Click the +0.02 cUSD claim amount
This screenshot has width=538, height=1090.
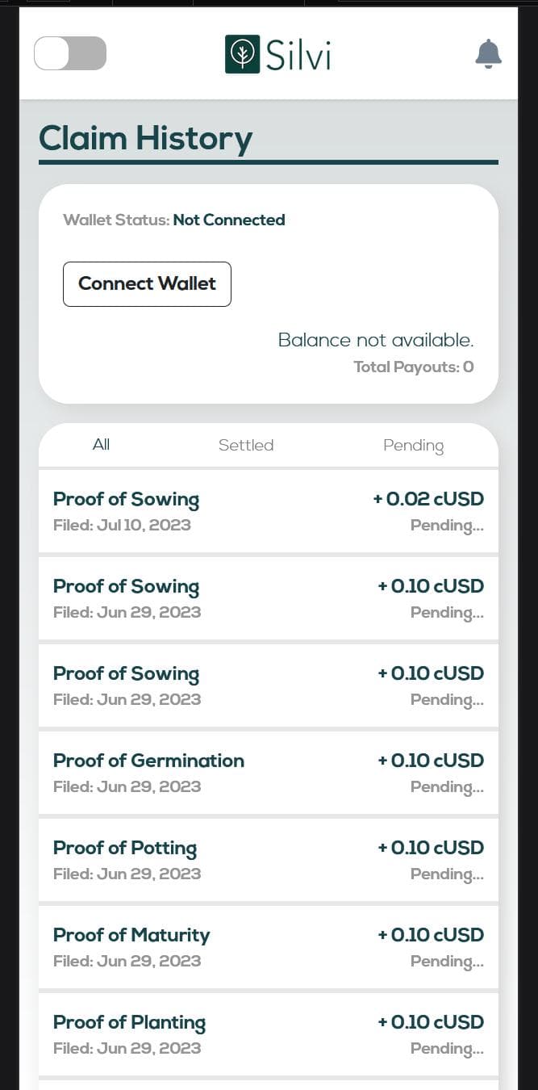tap(428, 499)
